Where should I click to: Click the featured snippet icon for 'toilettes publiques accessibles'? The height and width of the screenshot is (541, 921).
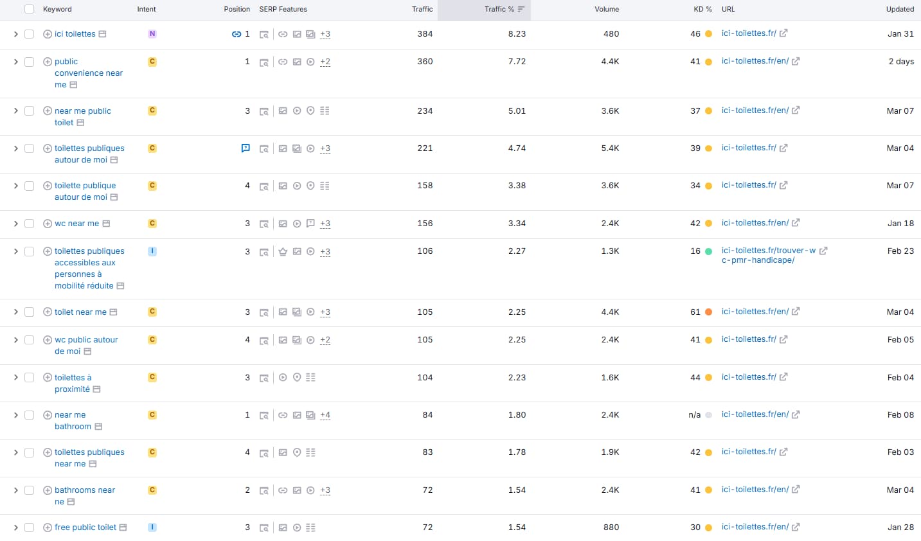[x=283, y=251]
